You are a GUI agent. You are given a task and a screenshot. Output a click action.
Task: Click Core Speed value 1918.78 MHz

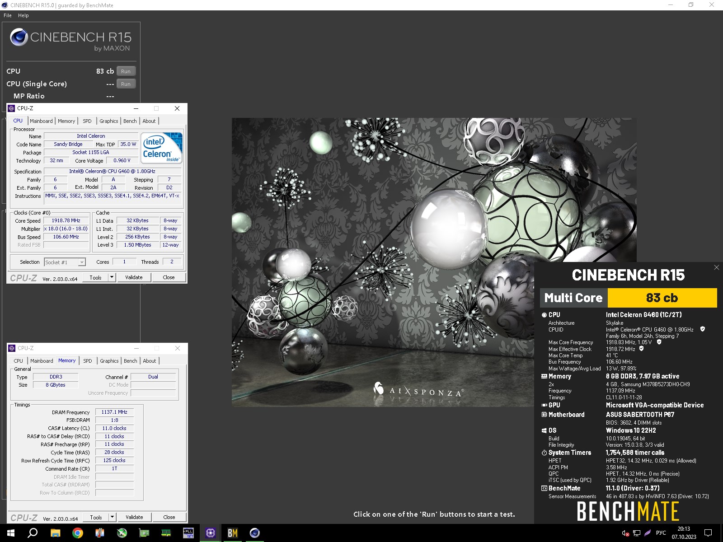[66, 220]
